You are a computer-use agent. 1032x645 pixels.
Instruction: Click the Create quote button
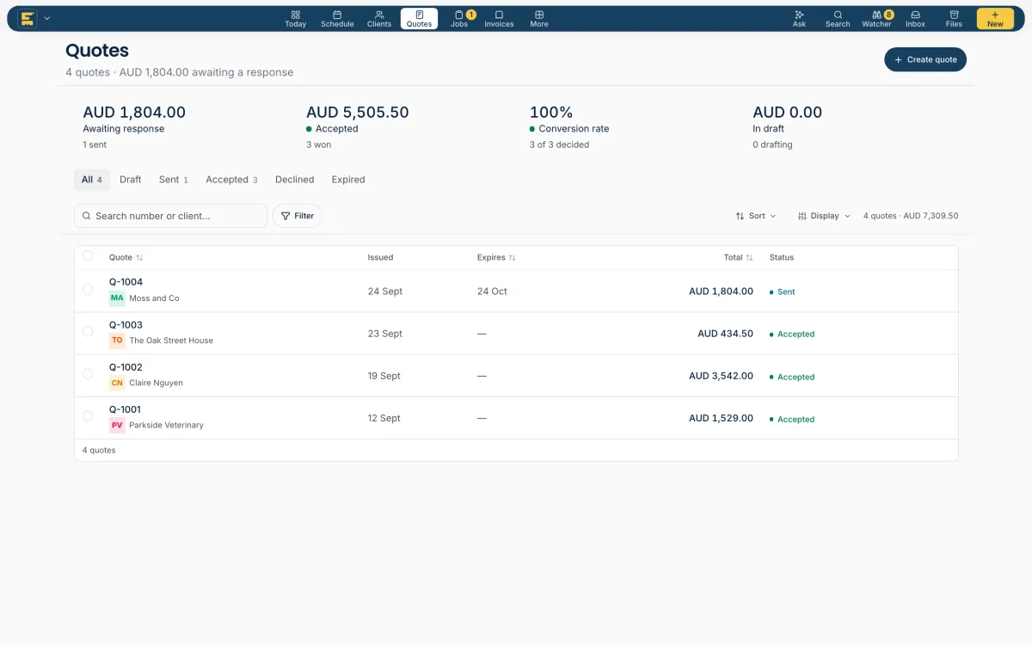926,59
